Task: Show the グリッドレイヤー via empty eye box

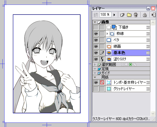Action: (x=96, y=89)
